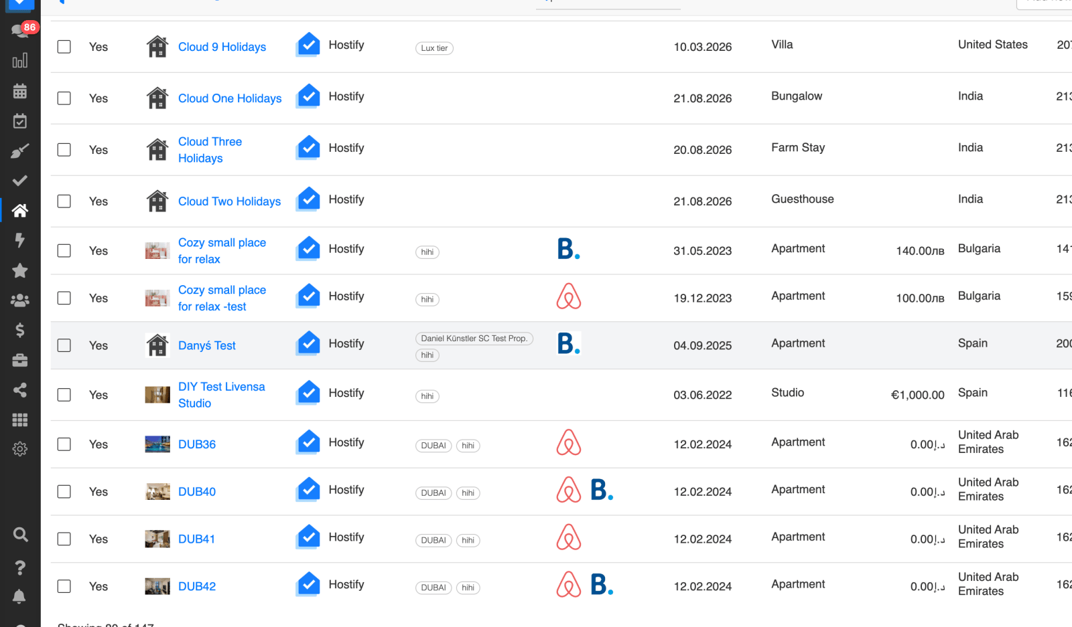Screen dimensions: 1072x627
Task: Open the lightning bolt automations icon
Action: [x=20, y=240]
